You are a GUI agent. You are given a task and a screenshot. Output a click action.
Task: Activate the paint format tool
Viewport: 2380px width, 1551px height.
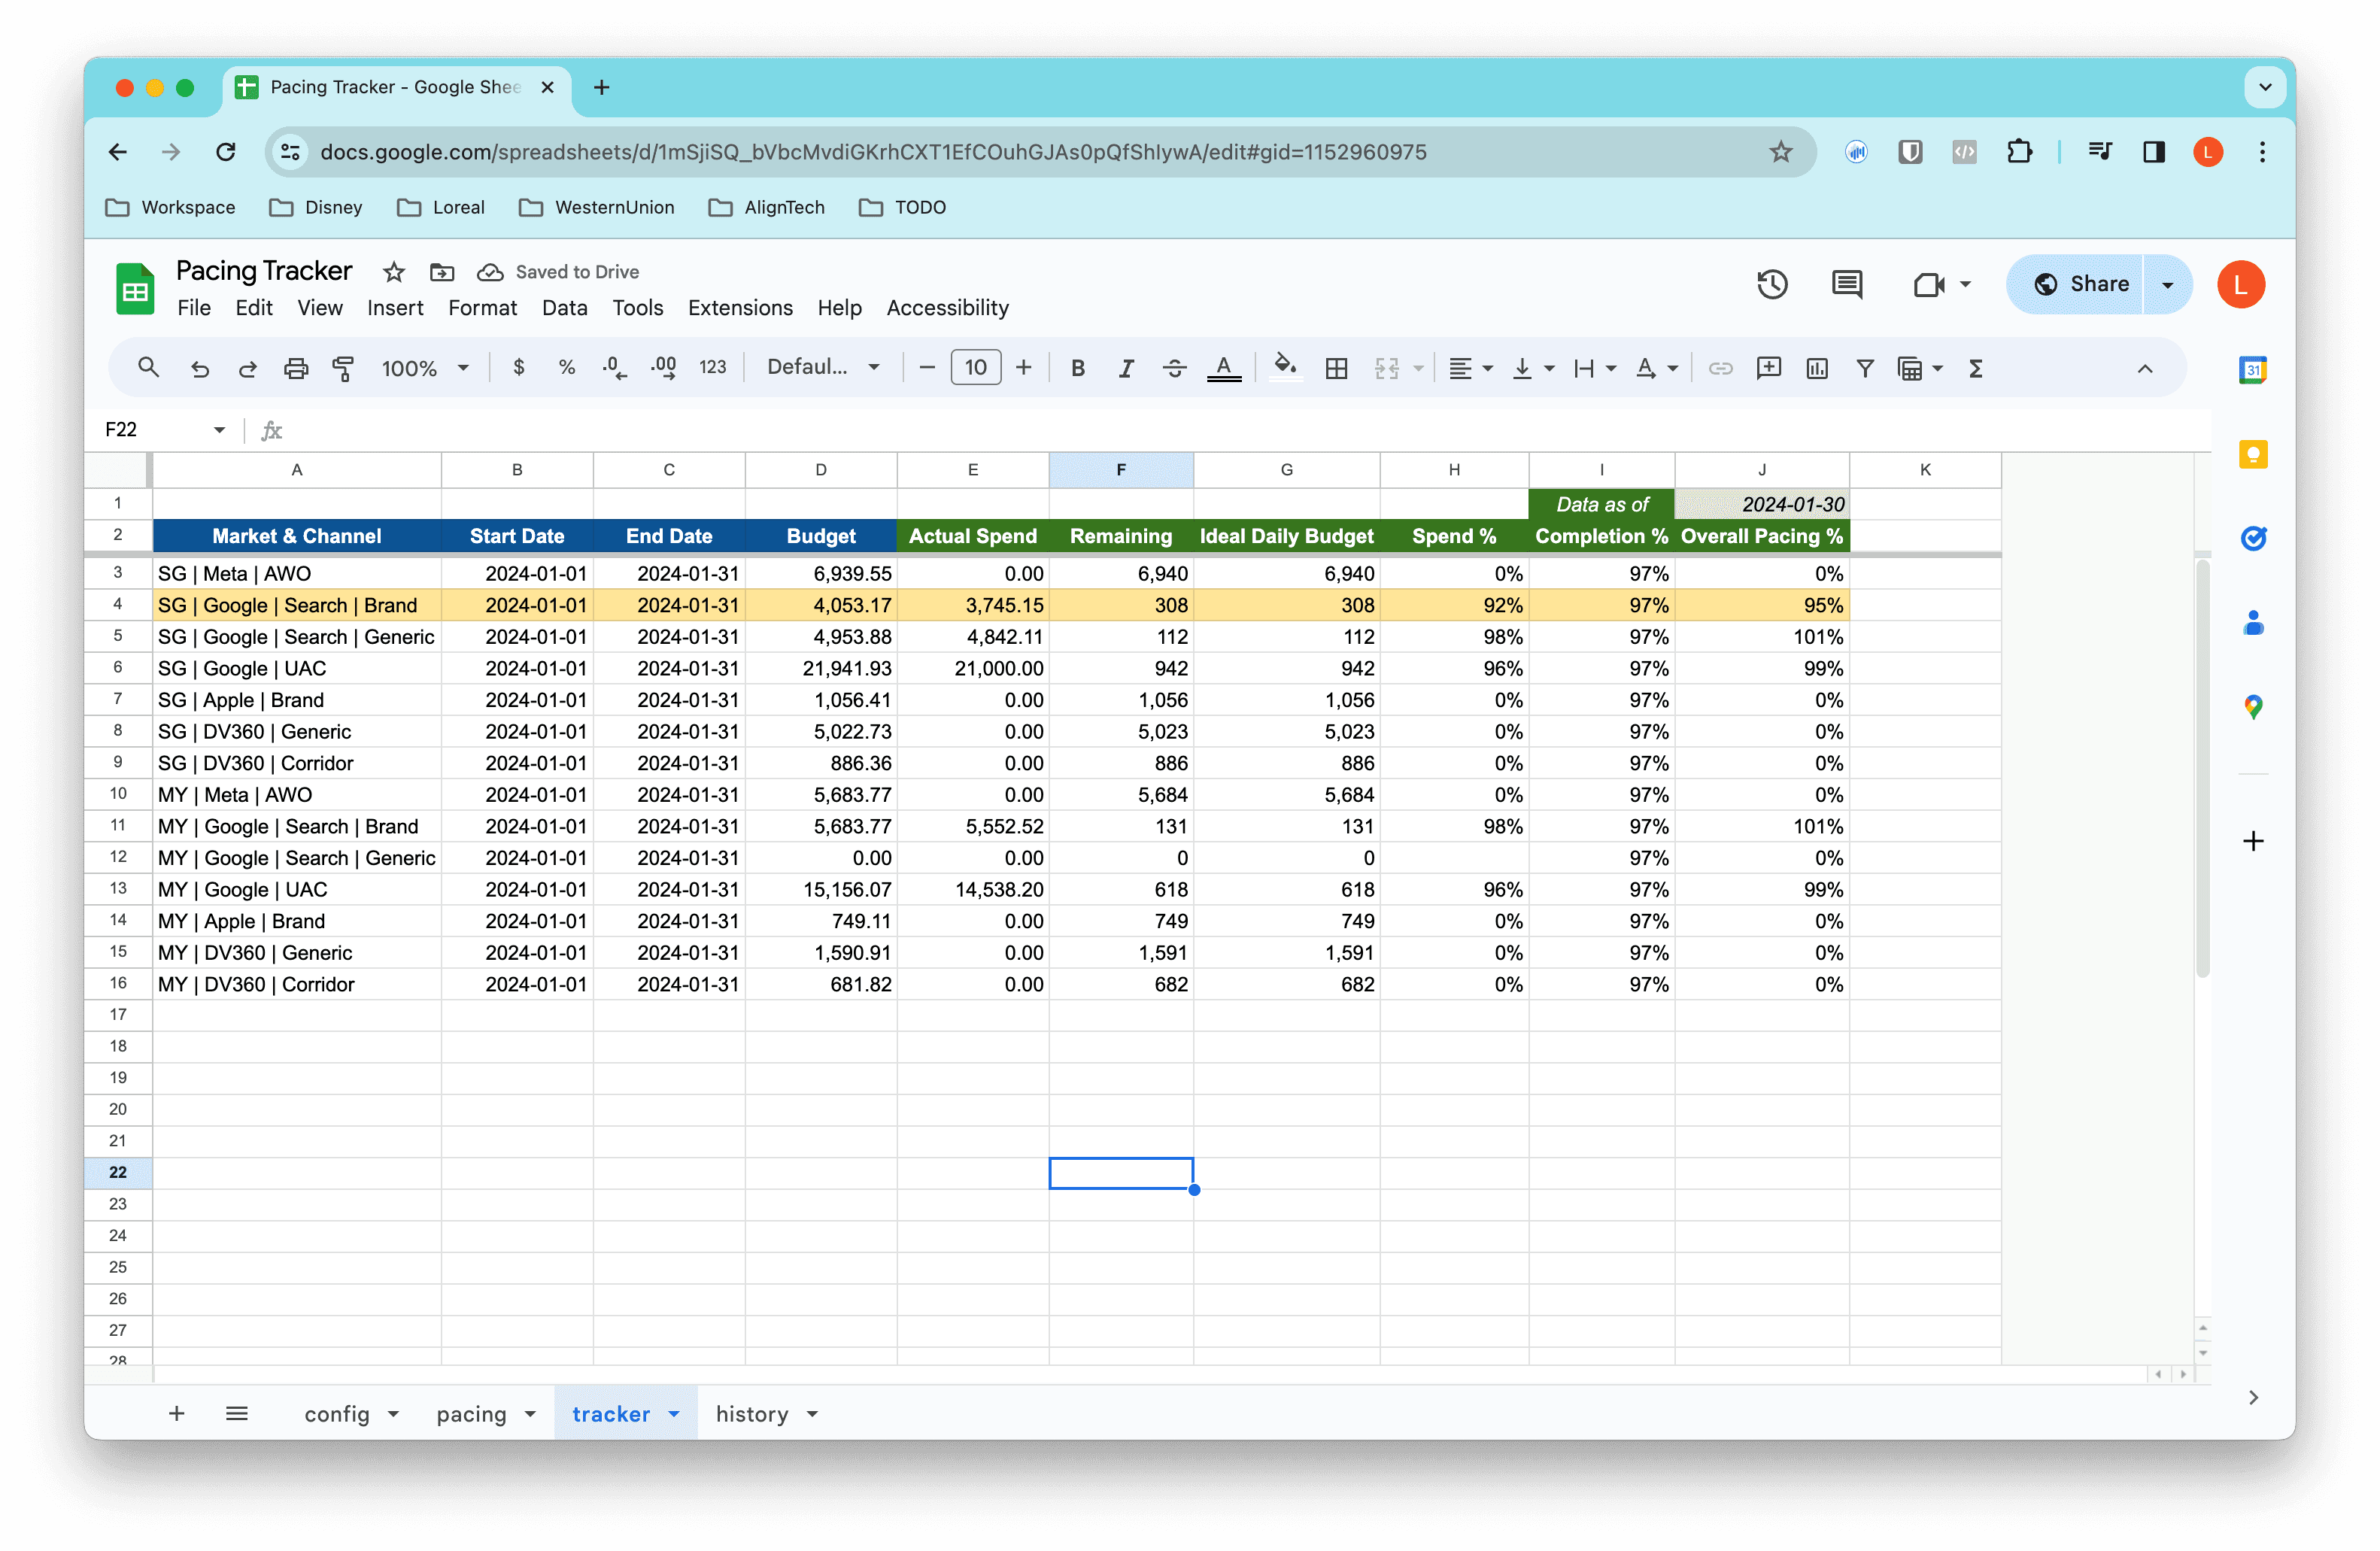click(x=343, y=368)
